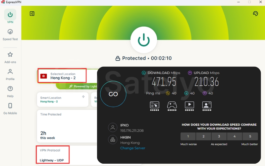This screenshot has height=166, width=265.
Task: Collapse the sidebar panel icon
Action: point(32,14)
